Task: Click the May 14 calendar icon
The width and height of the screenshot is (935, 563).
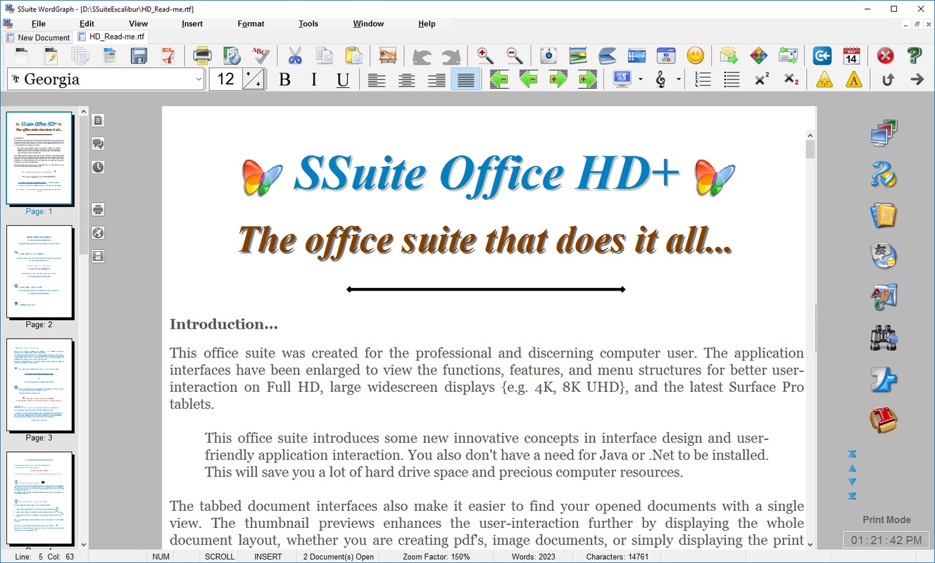Action: pos(852,56)
